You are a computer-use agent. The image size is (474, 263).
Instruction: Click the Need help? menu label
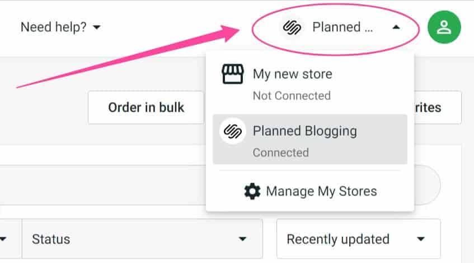[54, 27]
